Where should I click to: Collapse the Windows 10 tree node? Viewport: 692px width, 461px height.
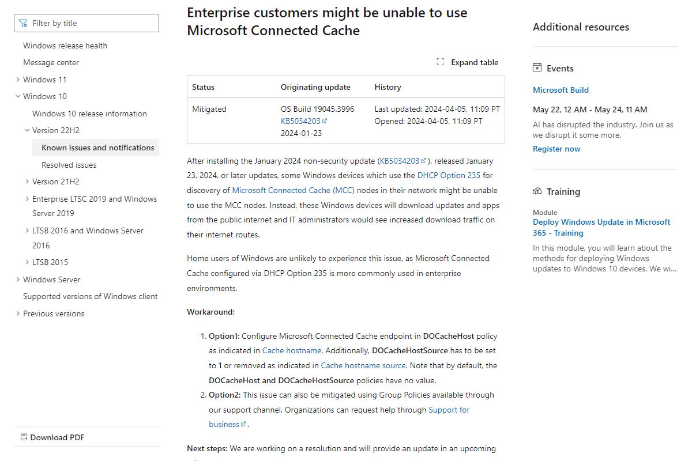coord(18,96)
